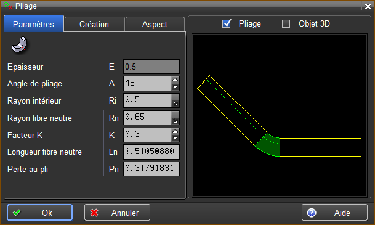The image size is (375, 225).
Task: Confirm with the Ok button
Action: pyautogui.click(x=39, y=212)
